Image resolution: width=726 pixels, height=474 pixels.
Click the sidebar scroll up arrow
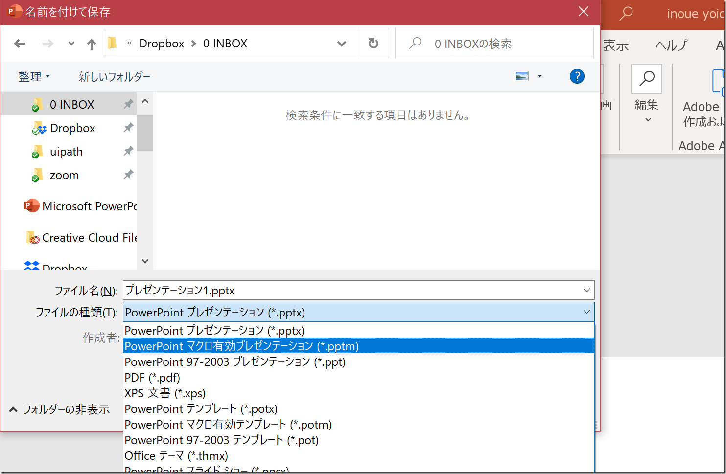[145, 101]
